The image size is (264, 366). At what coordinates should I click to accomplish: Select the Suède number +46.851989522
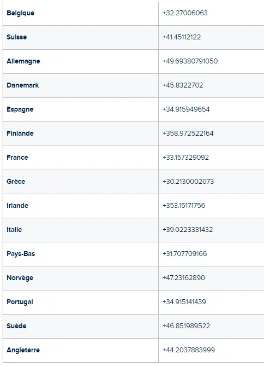186,326
